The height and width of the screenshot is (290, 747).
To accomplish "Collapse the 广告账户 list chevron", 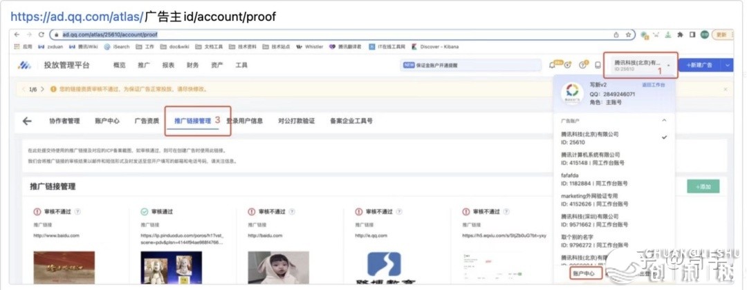I will click(665, 121).
